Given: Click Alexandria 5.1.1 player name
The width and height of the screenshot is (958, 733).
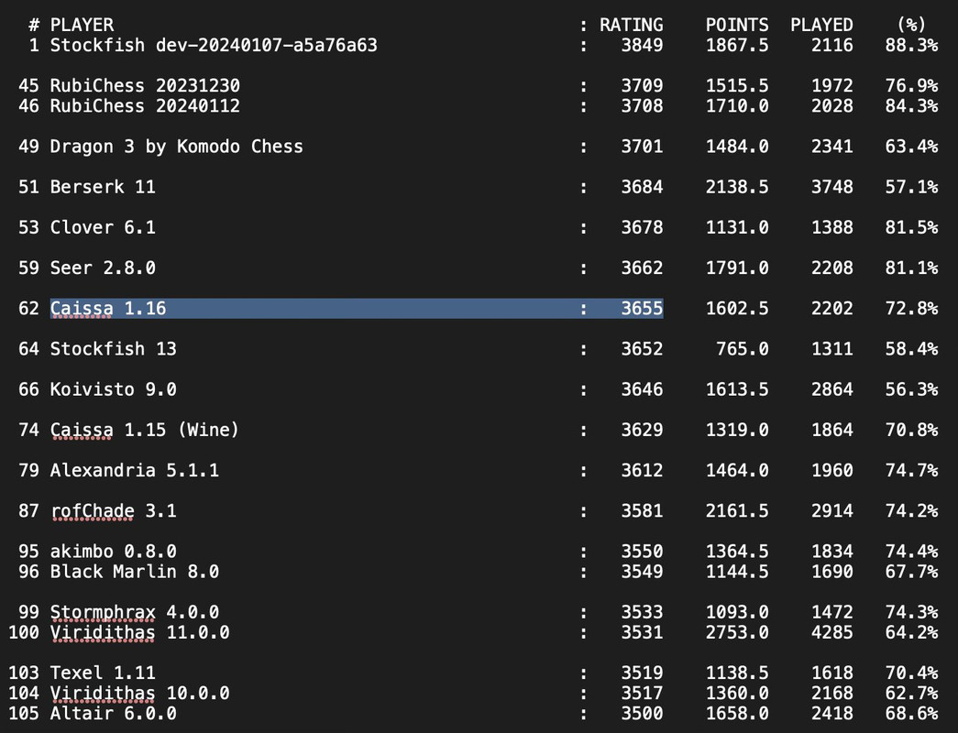Looking at the screenshot, I should point(135,470).
